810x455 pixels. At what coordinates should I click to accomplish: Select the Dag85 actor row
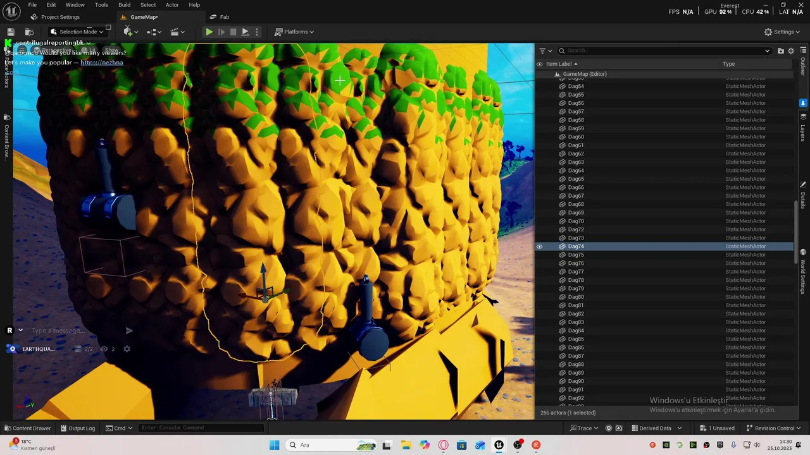(x=664, y=339)
